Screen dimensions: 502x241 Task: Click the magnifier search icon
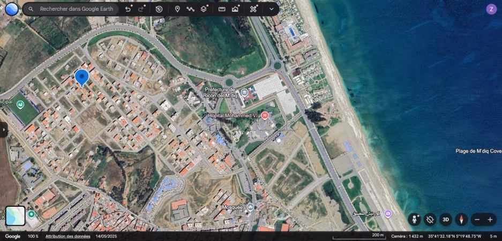pos(31,9)
